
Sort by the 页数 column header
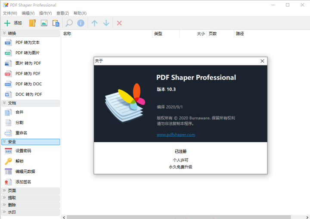[x=220, y=34]
